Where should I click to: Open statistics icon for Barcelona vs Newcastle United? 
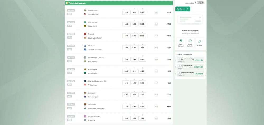[x=156, y=107]
